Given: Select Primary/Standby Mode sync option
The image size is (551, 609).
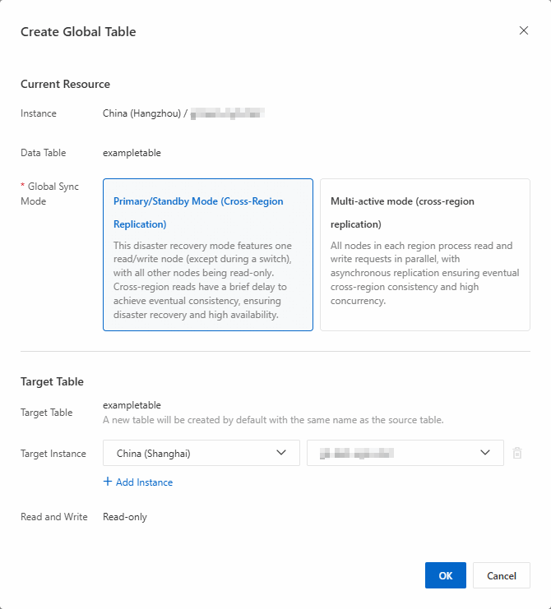Looking at the screenshot, I should (208, 254).
